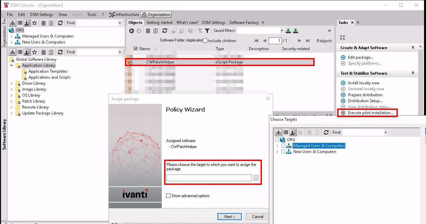Check New Users & Computers in Choose Targets

pyautogui.click(x=283, y=152)
